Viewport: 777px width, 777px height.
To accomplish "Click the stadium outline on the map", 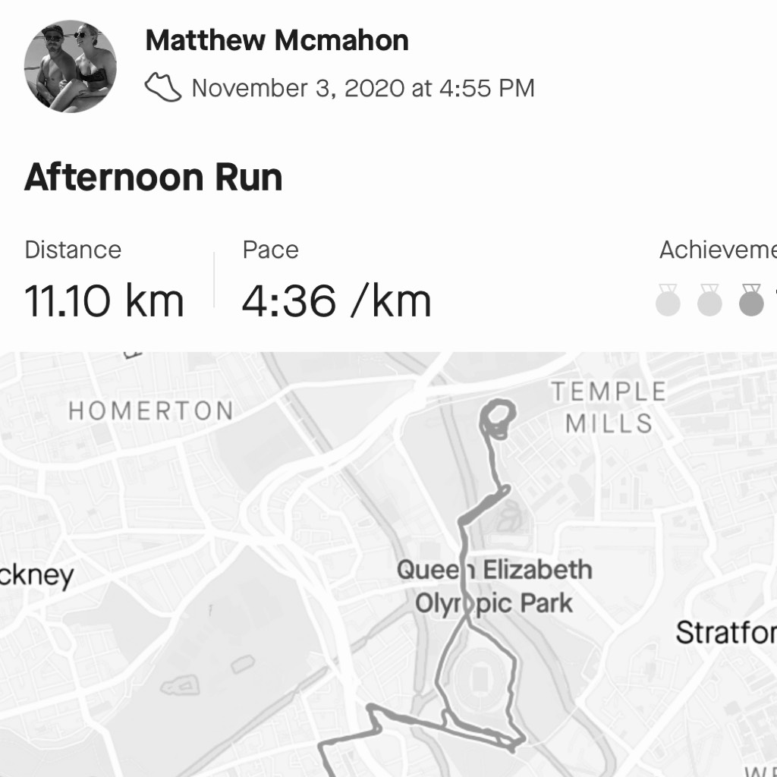I will click(x=480, y=678).
